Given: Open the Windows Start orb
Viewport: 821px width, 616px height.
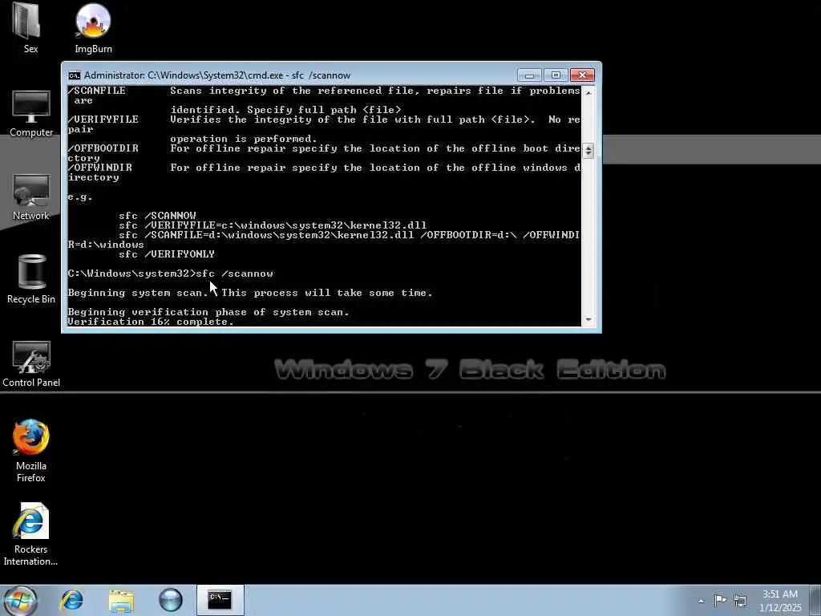Looking at the screenshot, I should click(21, 600).
